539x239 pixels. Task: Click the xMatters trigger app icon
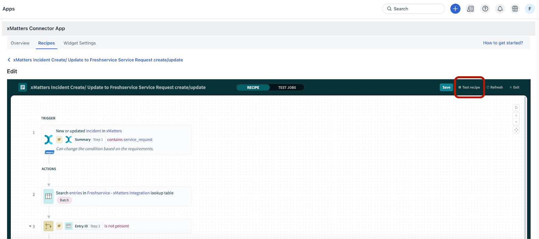[49, 140]
